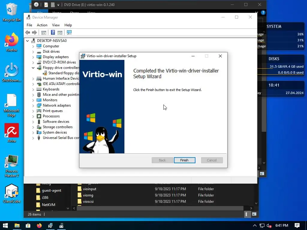Viewport: 307px width, 230px height.
Task: Open the Action menu in Device Manager
Action: (x=42, y=25)
